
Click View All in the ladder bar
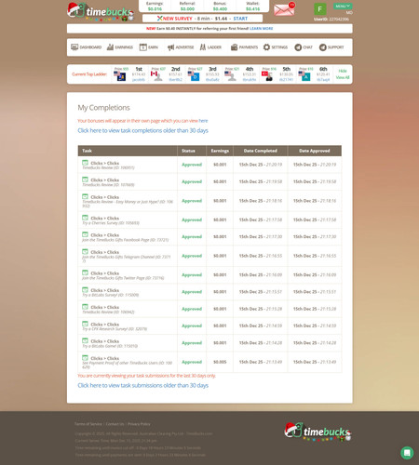point(343,77)
